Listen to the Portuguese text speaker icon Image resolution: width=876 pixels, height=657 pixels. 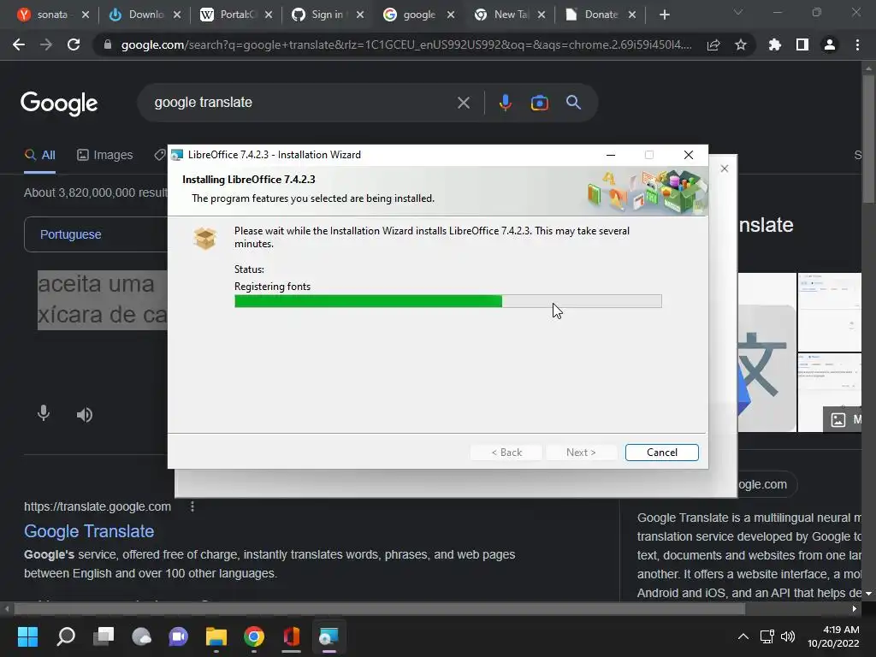pyautogui.click(x=85, y=415)
